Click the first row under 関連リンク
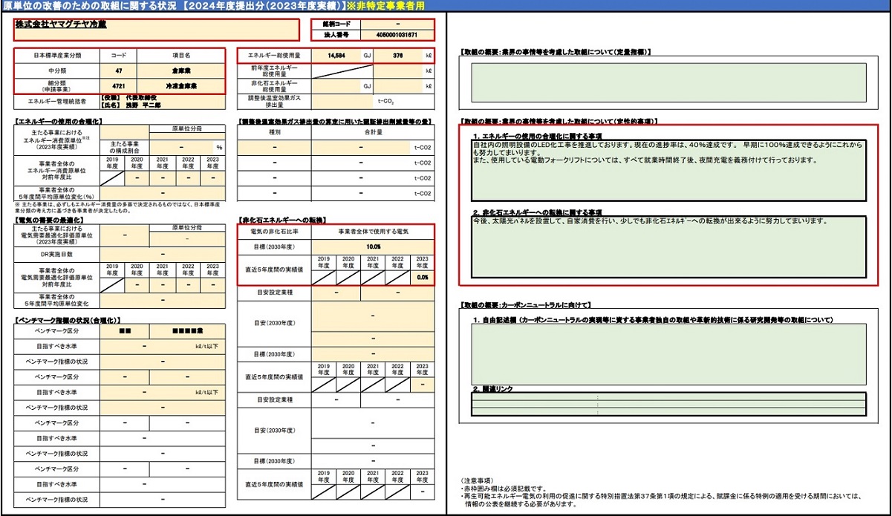This screenshot has width=892, height=516. [x=668, y=397]
